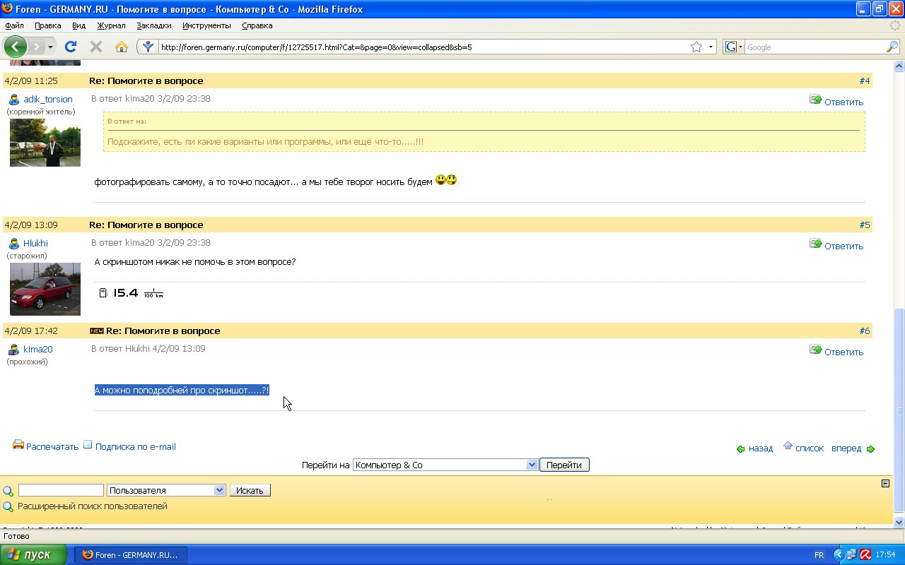The image size is (905, 565).
Task: Click the Stop loading X icon
Action: (x=96, y=47)
